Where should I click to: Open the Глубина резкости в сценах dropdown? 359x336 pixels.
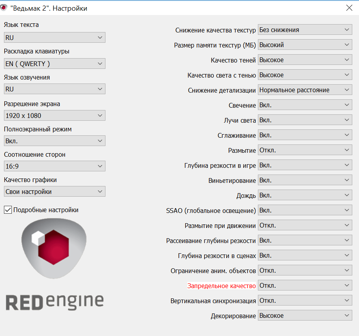305,256
